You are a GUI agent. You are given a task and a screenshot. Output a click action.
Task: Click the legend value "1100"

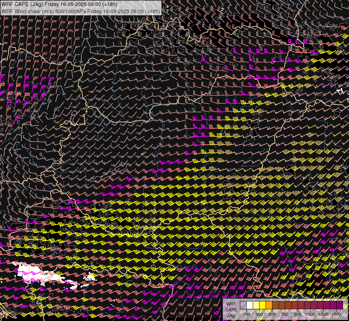[x=310, y=314]
